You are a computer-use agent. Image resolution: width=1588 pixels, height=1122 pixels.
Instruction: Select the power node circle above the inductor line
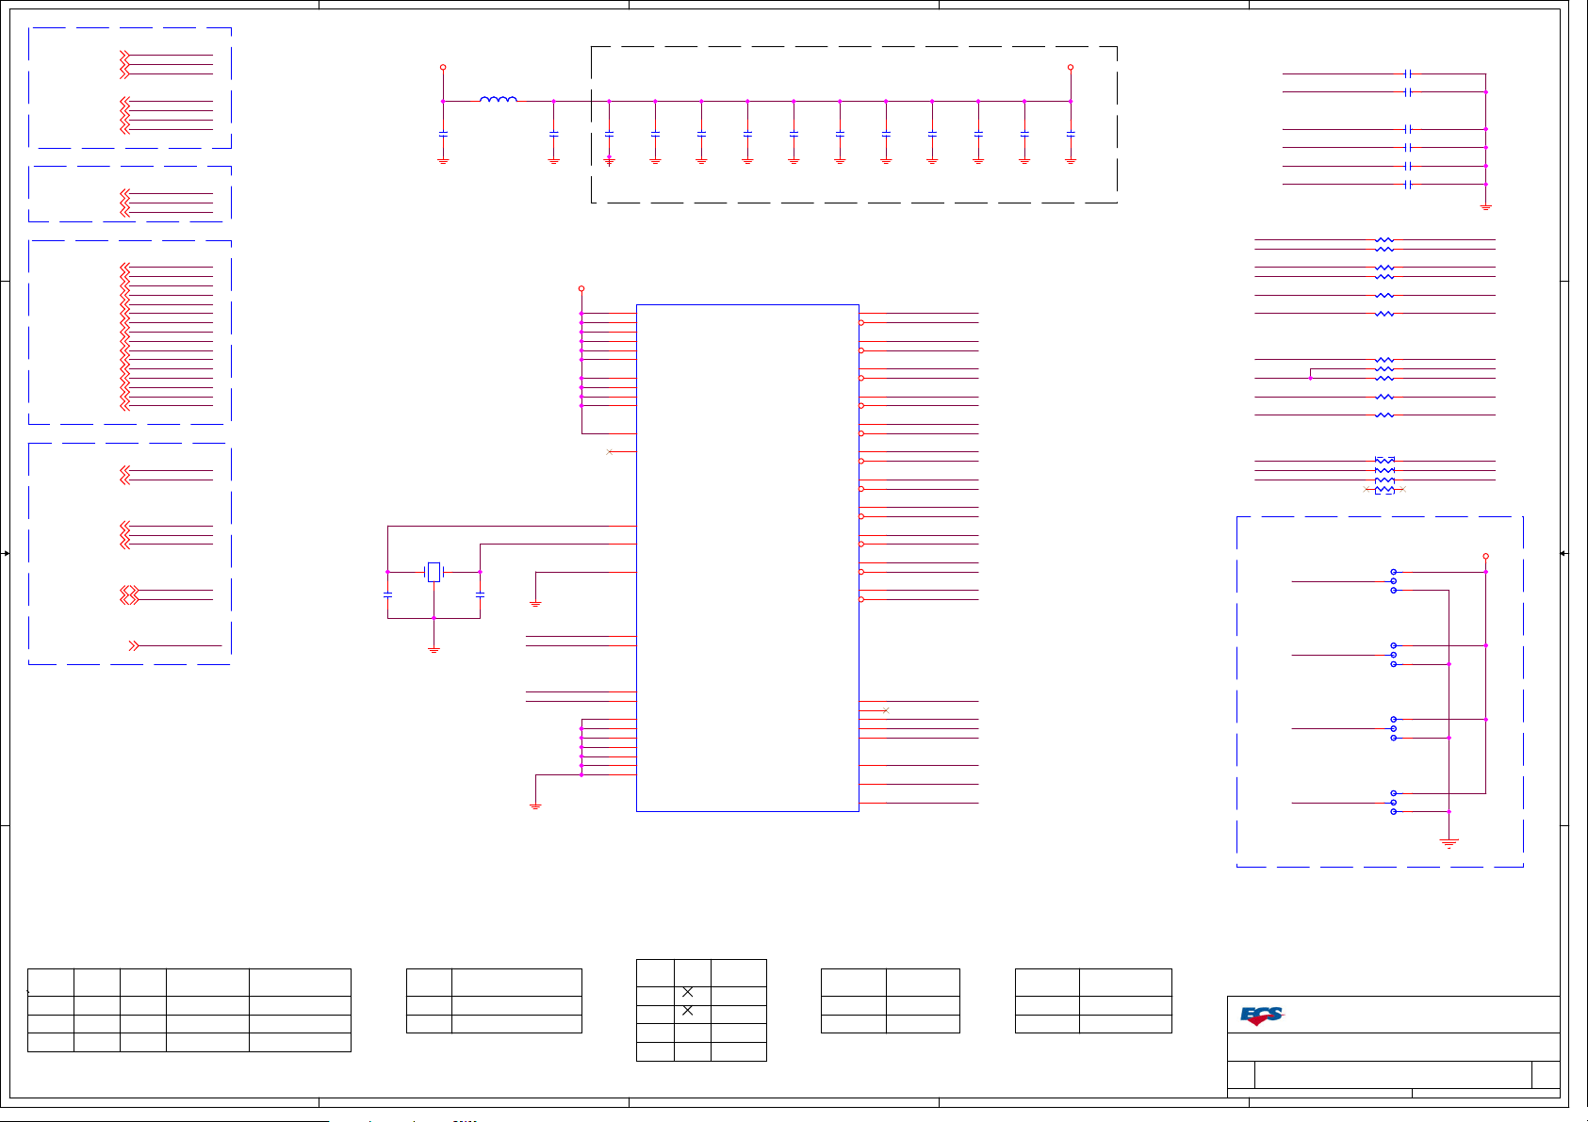click(443, 68)
